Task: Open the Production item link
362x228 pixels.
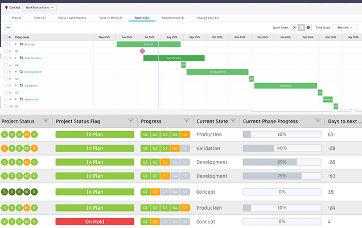Action: coord(31,99)
